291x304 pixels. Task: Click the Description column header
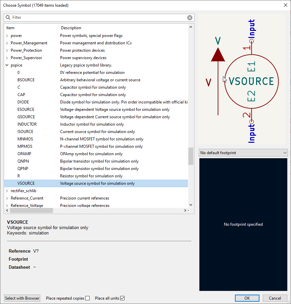pyautogui.click(x=123, y=28)
